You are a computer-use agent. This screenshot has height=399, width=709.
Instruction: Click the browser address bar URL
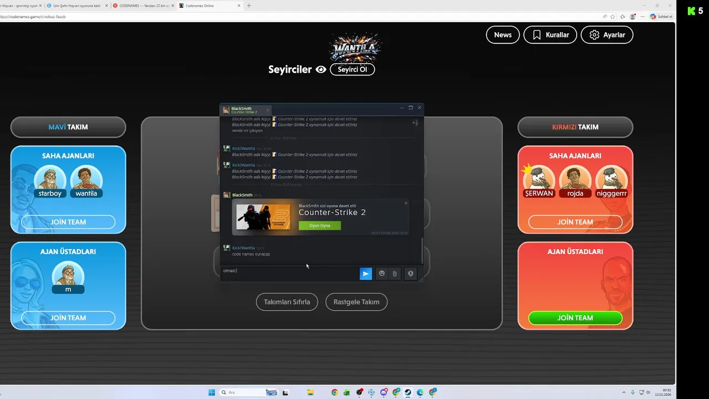click(32, 17)
